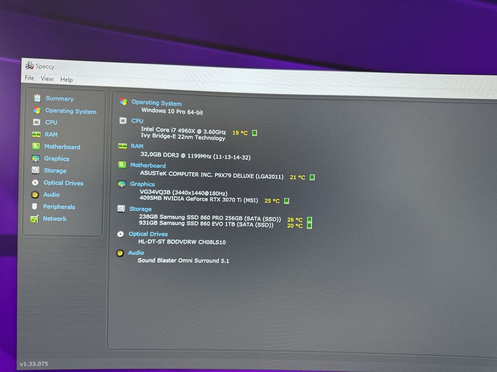Click the Summary clipboard icon in sidebar
This screenshot has width=497, height=372.
[37, 98]
